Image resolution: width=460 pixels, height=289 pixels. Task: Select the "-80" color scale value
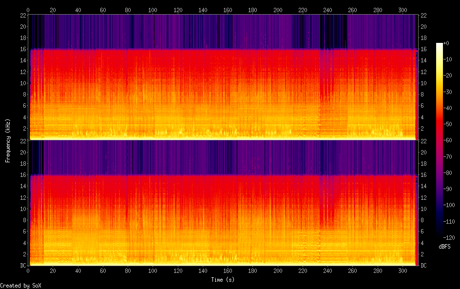(447, 173)
